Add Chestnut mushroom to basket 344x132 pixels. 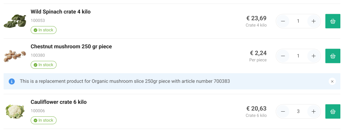333,56
